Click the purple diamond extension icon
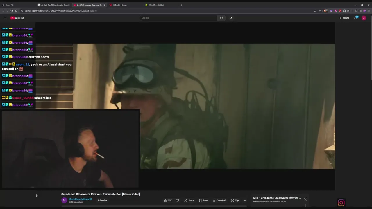The height and width of the screenshot is (209, 372). point(331,11)
